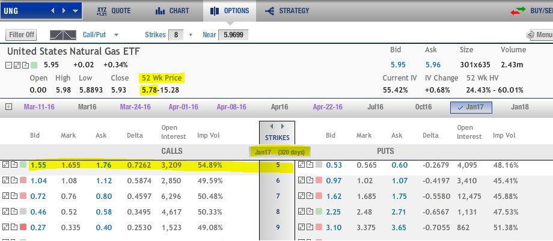This screenshot has width=553, height=241.
Task: Click the Near price input field
Action: point(233,35)
